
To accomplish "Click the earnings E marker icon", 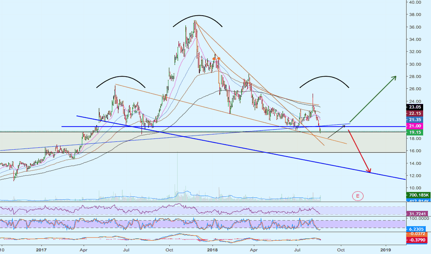I will [357, 196].
